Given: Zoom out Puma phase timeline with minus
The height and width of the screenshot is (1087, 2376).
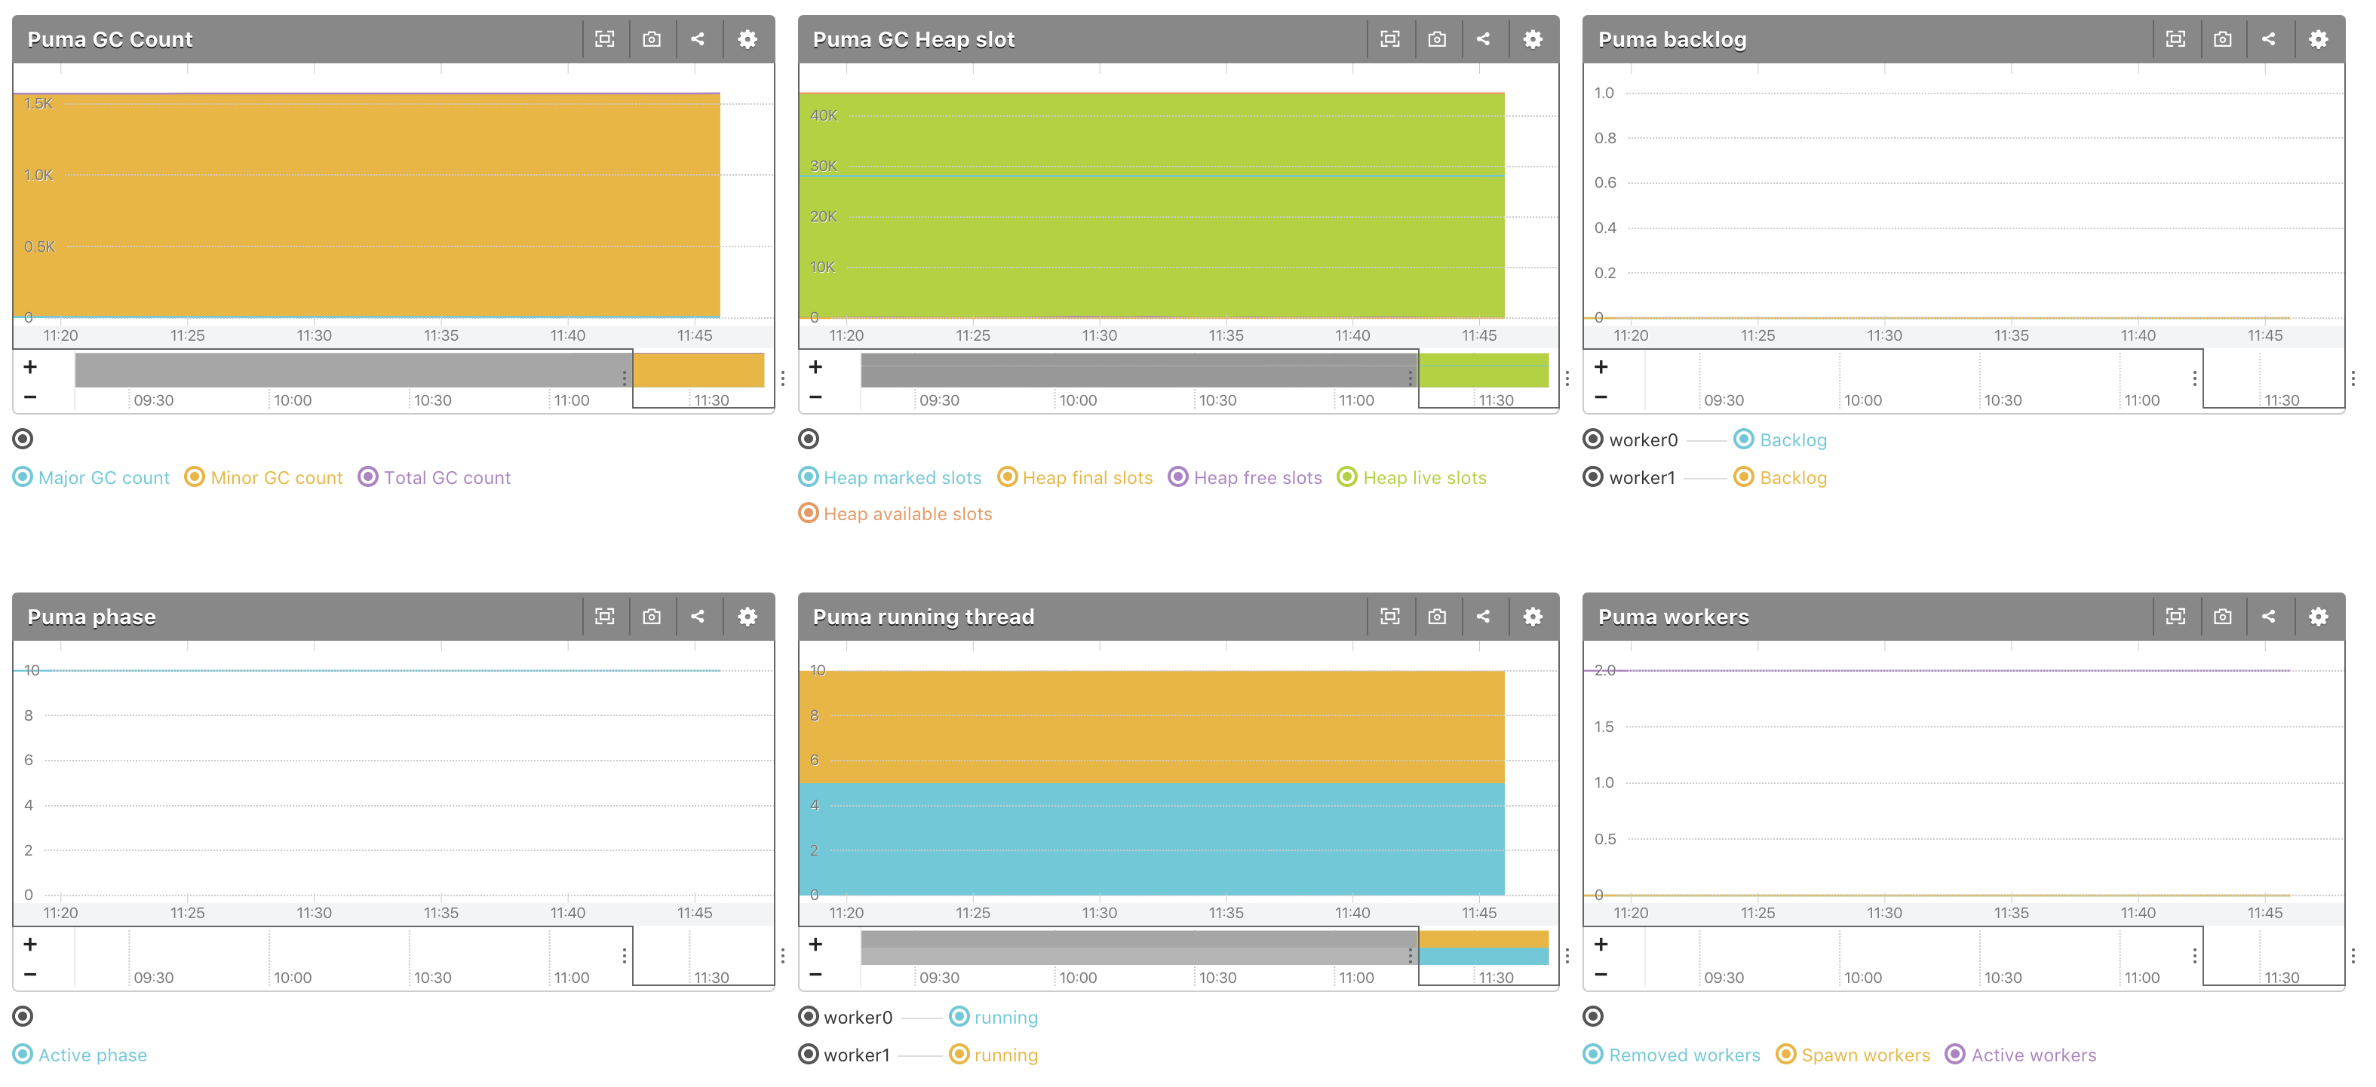Looking at the screenshot, I should (30, 975).
